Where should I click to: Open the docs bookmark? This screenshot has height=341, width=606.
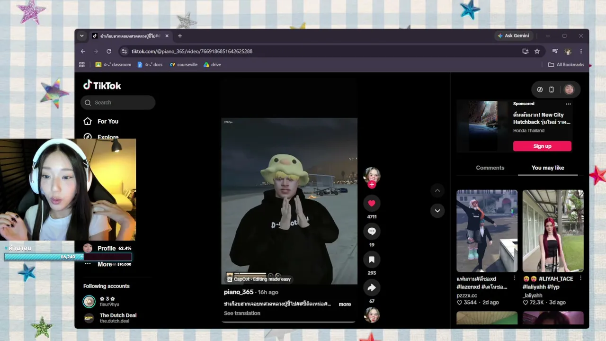pos(150,64)
